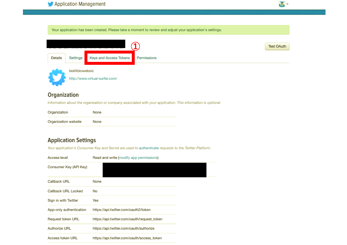Open the Keys and Access Tokens tab
Screen dimensions: 347x245
110,58
